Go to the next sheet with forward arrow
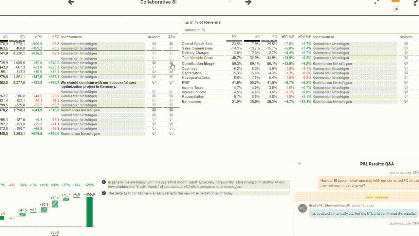Screen dimensions: 419x236 (248, 2)
